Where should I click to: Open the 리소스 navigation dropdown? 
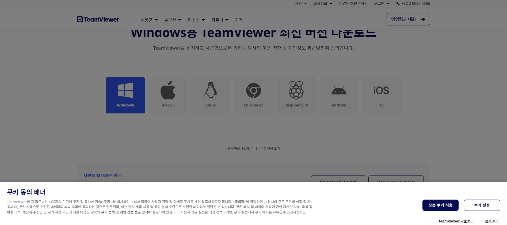(196, 20)
